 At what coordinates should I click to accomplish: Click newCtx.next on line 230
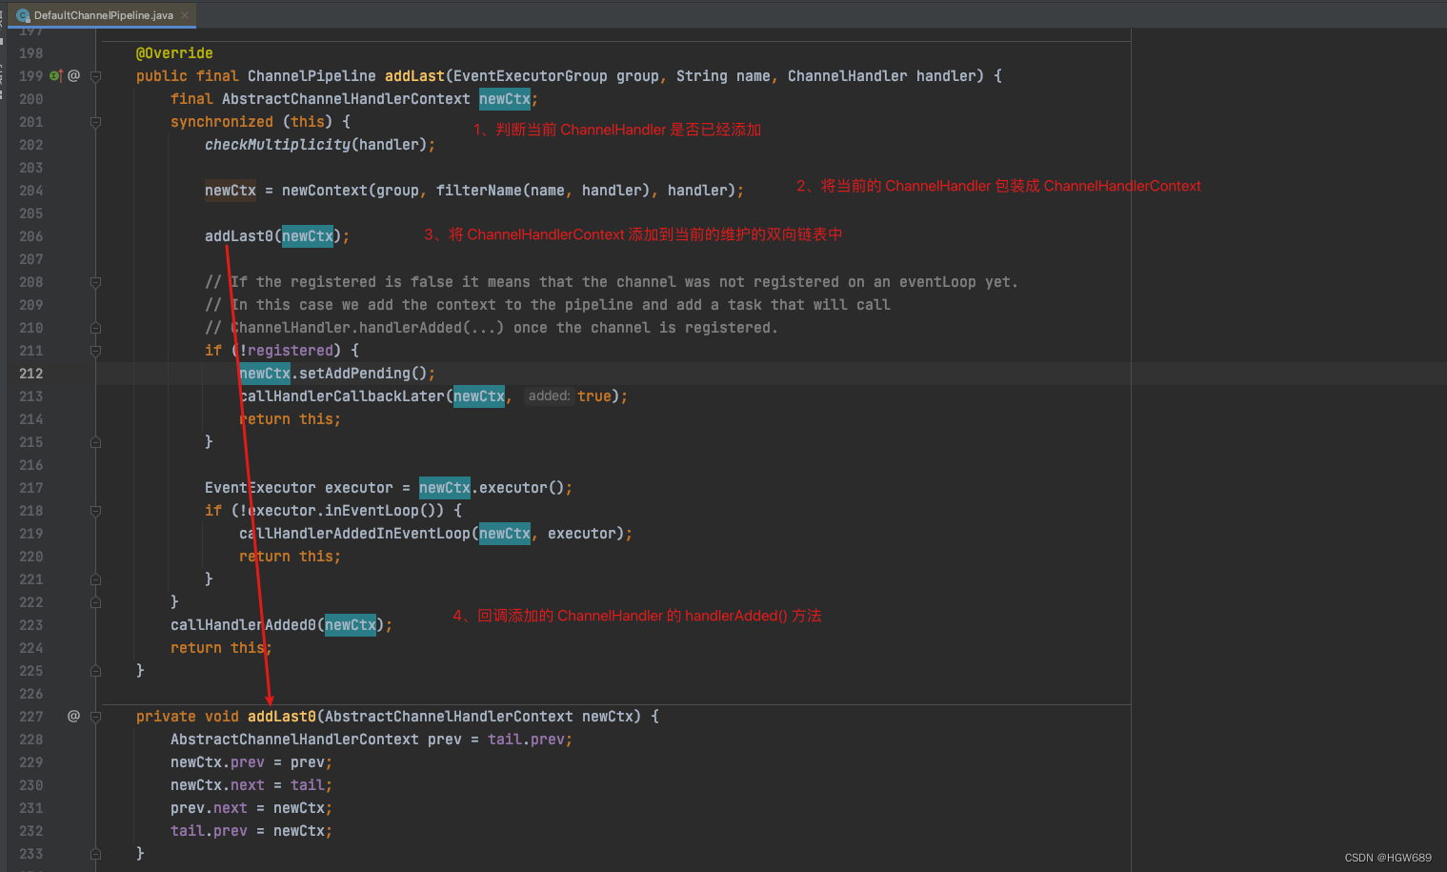coord(217,785)
